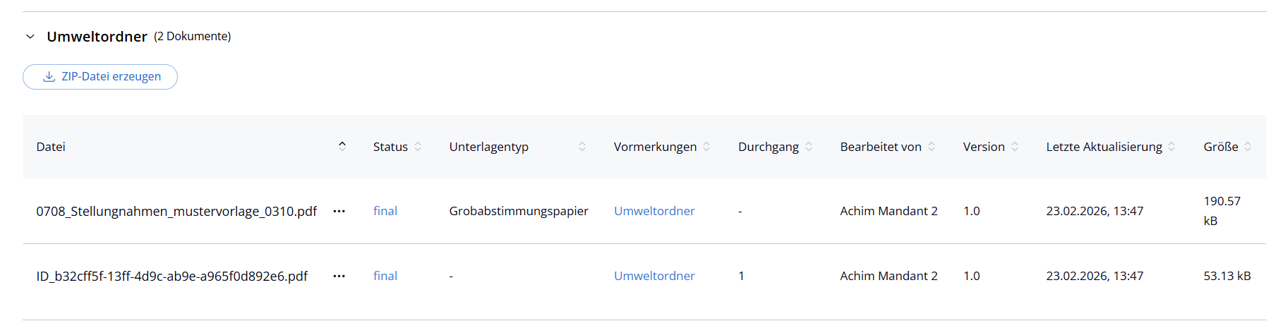Select file ID_b32cff5f-13ff-4d9c-ab9e-a965f0d892e6.pdf
This screenshot has height=321, width=1283.
pos(171,276)
